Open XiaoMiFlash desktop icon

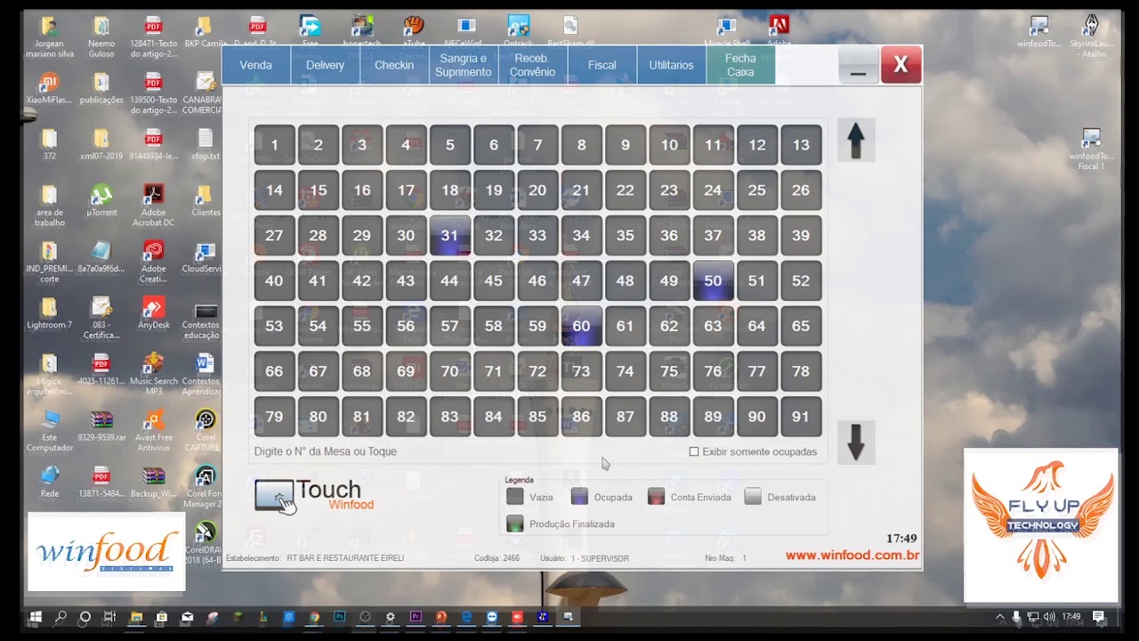50,89
